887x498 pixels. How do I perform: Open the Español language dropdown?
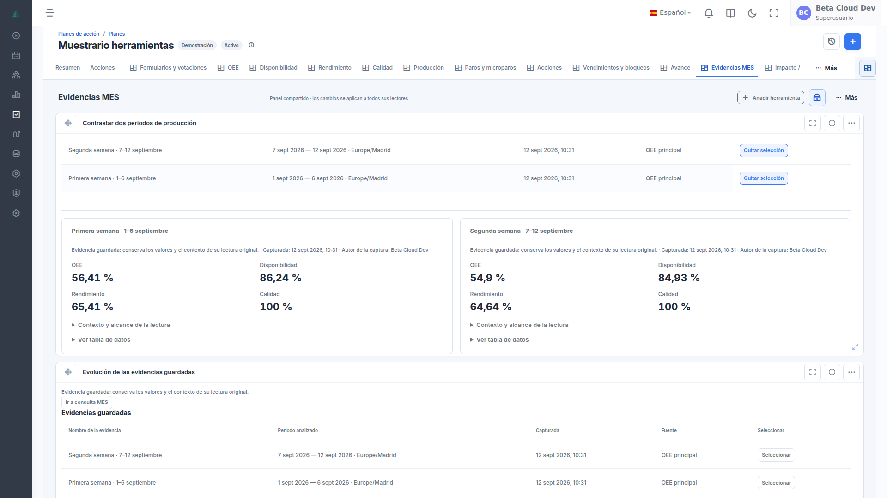(670, 13)
